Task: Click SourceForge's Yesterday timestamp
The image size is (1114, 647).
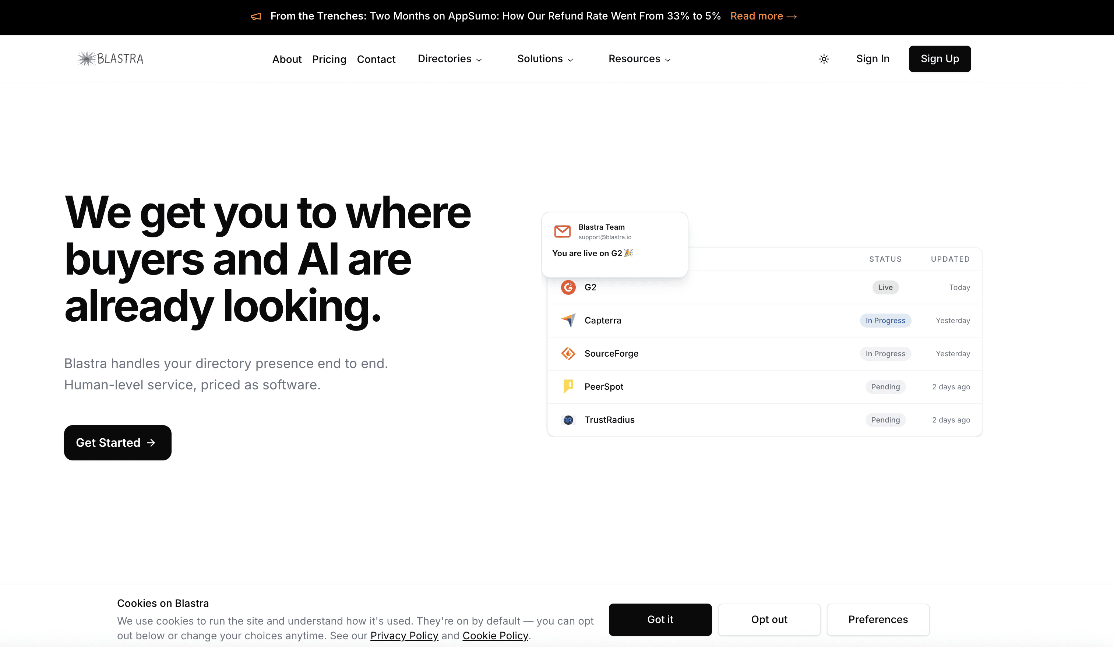Action: 953,354
